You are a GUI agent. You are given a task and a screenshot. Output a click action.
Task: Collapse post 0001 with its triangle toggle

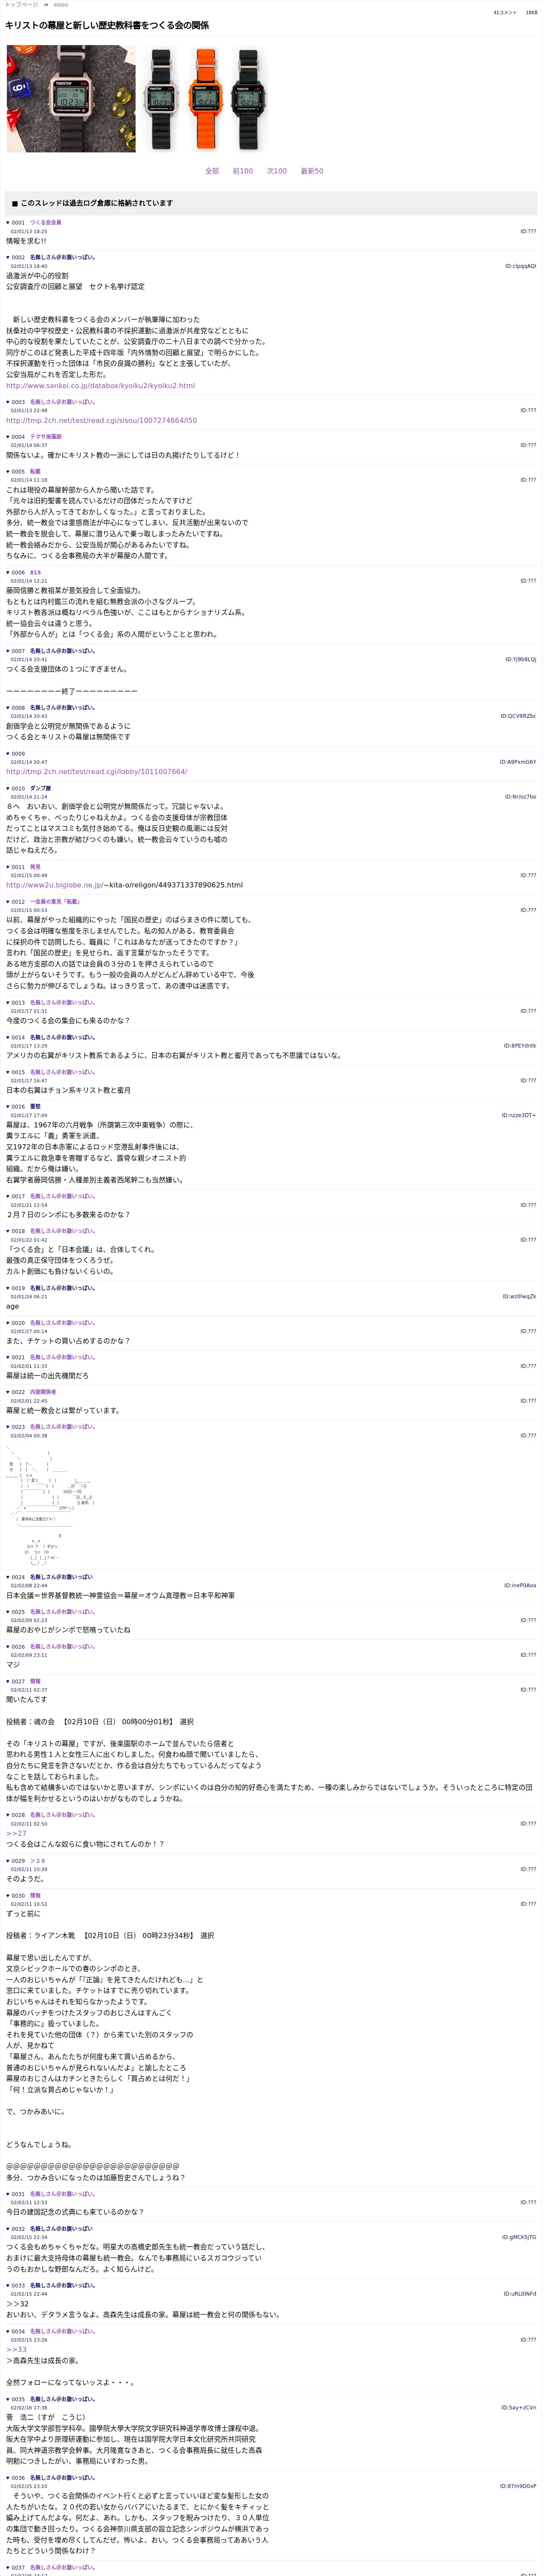8,223
